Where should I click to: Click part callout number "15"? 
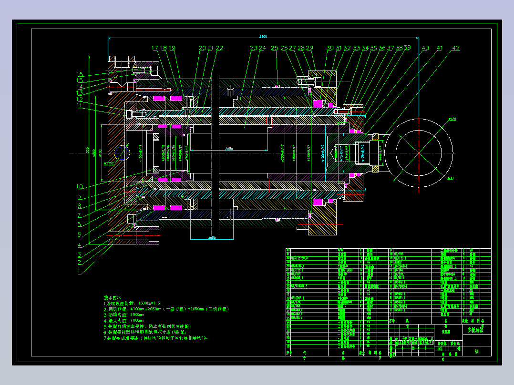point(80,80)
